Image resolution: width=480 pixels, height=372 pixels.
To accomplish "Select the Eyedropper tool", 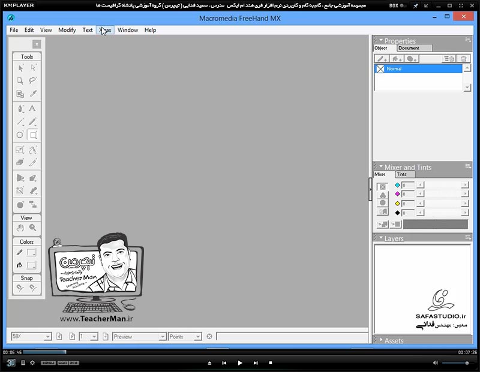I will coord(33,93).
